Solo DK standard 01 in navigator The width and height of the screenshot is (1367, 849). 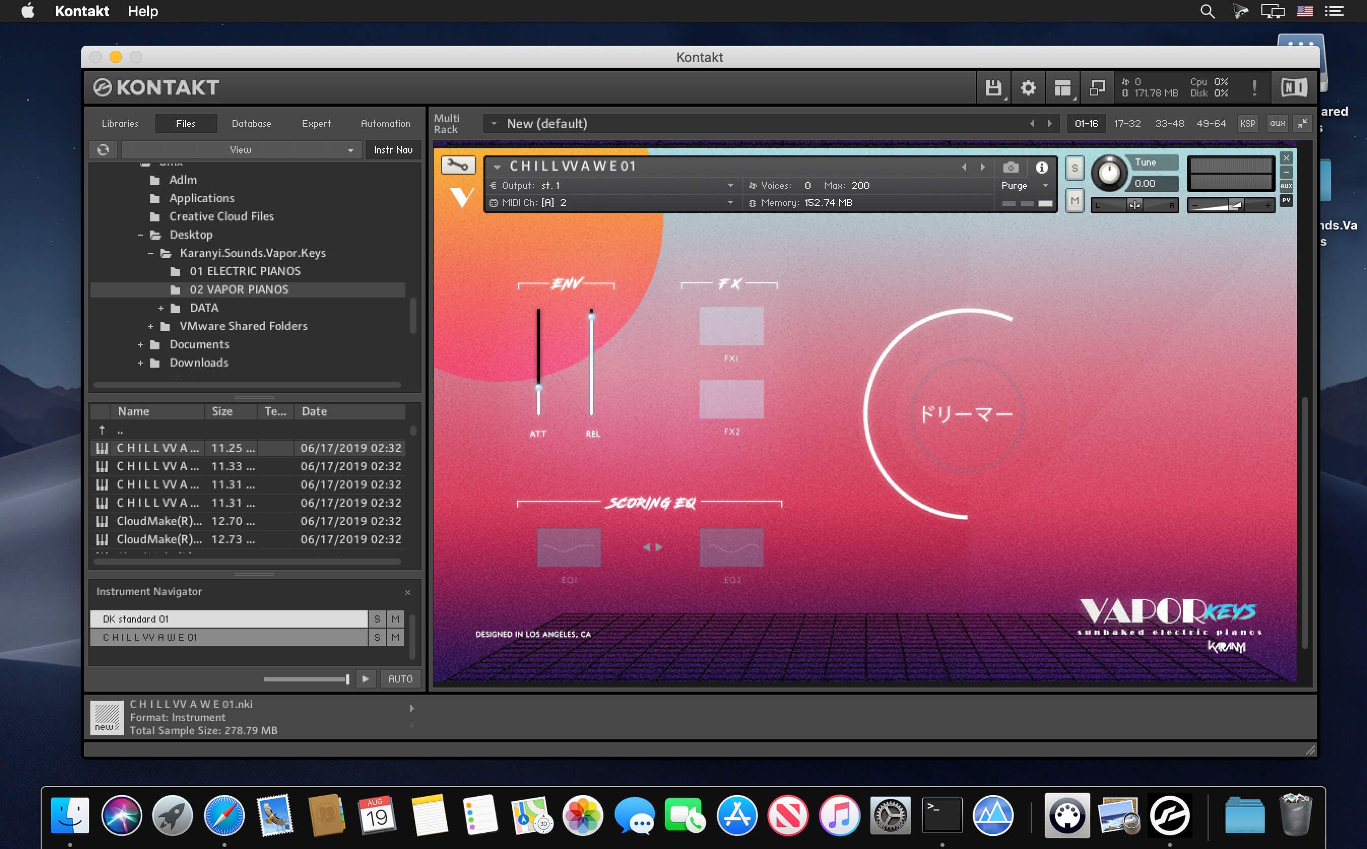(x=377, y=619)
